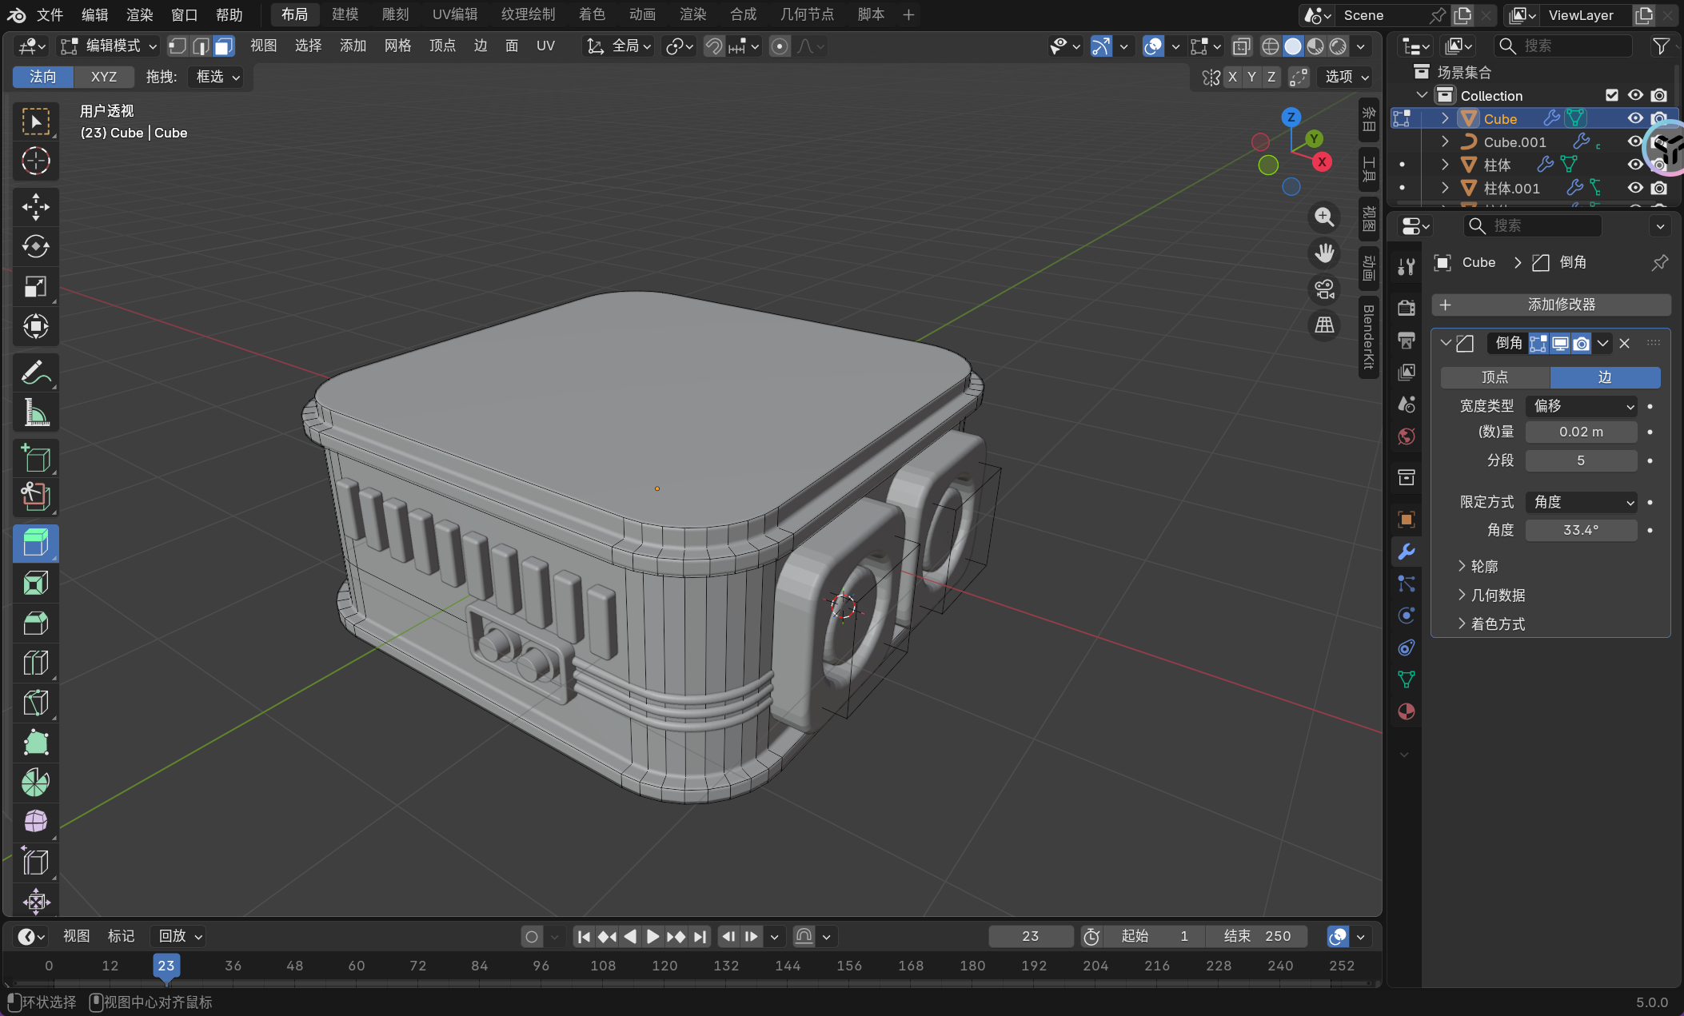Screen dimensions: 1684x1016
Task: Toggle Collection exclude checkbox
Action: tap(1612, 95)
